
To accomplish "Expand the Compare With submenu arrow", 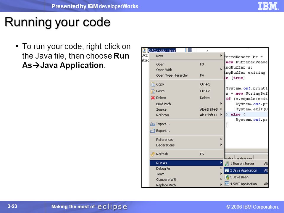I will tap(221, 179).
